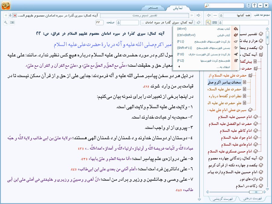Click the کتاب قبلی previous-book icon in the menu
272x204 pixels.
(x=235, y=35)
